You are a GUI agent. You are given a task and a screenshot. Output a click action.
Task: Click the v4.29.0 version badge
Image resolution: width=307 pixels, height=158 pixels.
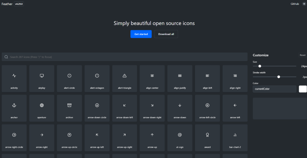pos(19,4)
